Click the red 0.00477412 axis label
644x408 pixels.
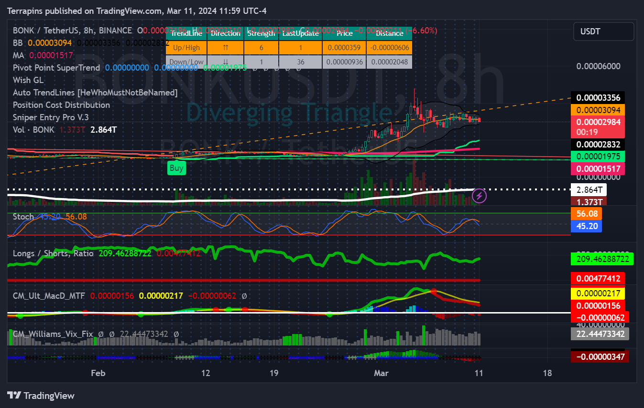[598, 278]
